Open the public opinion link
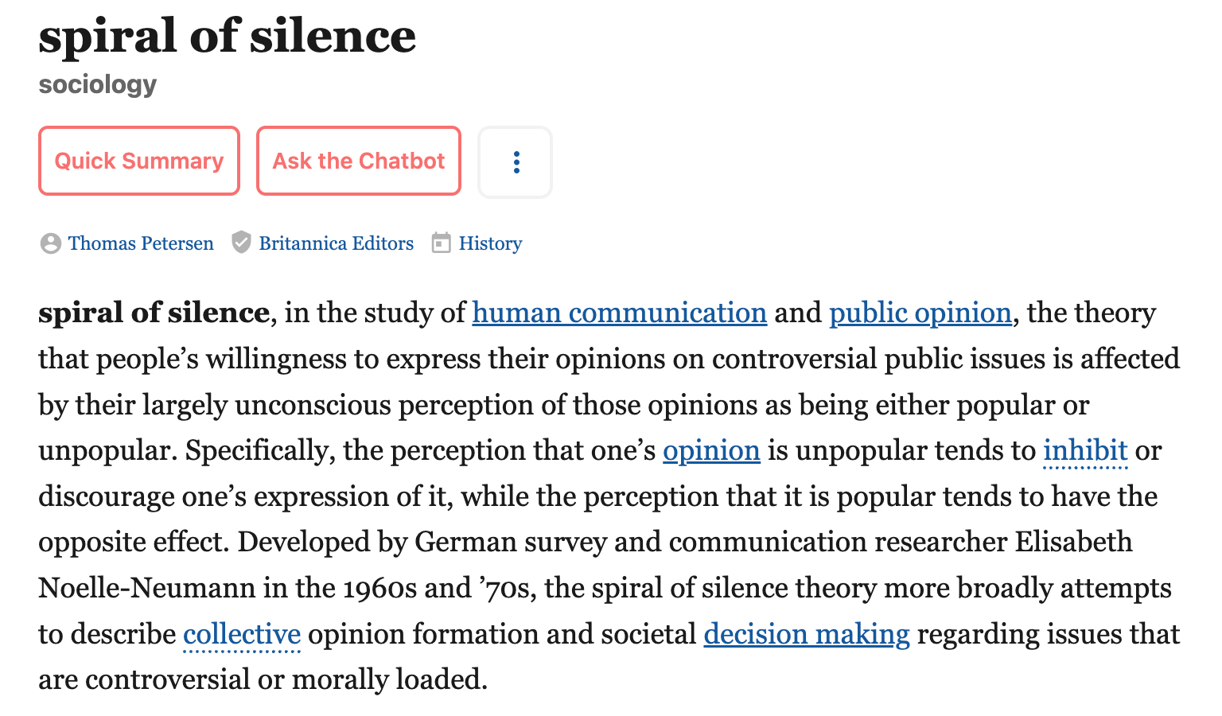This screenshot has height=716, width=1222. tap(920, 313)
